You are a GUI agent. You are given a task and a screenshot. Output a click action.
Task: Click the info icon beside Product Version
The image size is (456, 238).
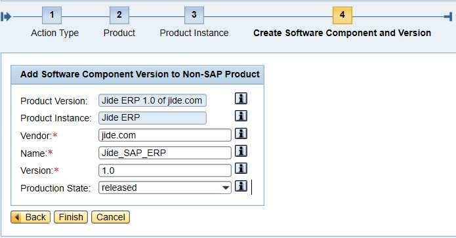(241, 98)
